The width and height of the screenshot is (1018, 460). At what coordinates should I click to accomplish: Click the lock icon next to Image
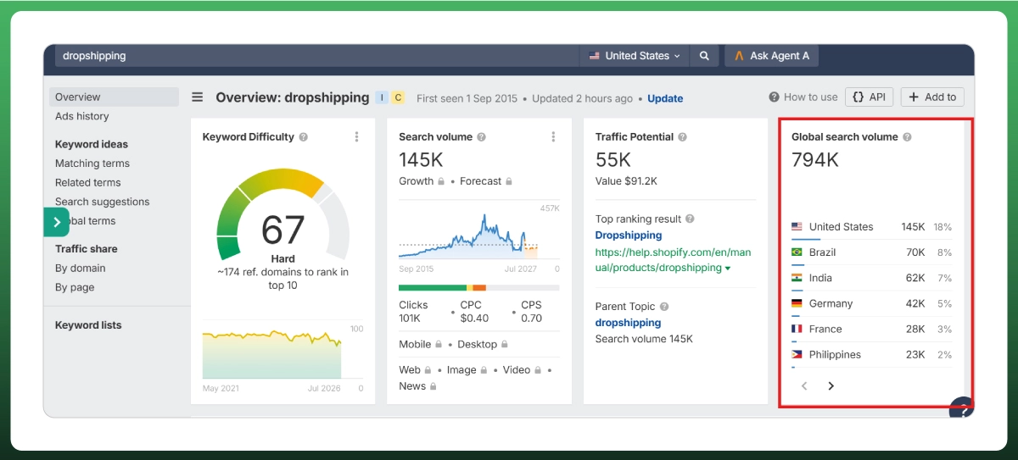(x=484, y=370)
